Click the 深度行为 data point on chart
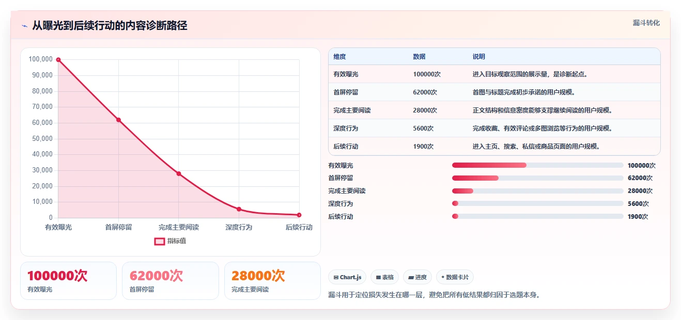The image size is (681, 320). click(x=239, y=209)
